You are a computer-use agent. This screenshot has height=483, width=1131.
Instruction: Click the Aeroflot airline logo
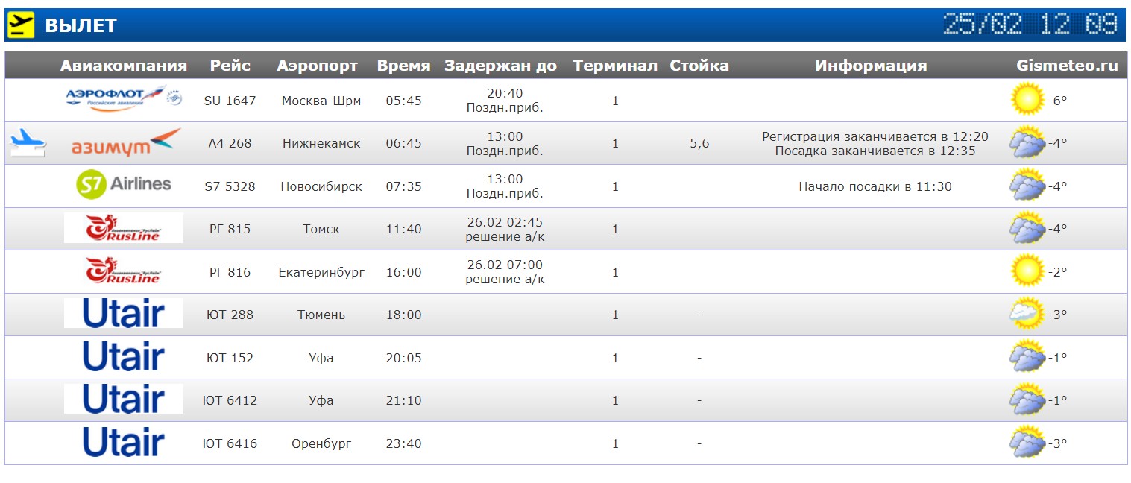(124, 99)
